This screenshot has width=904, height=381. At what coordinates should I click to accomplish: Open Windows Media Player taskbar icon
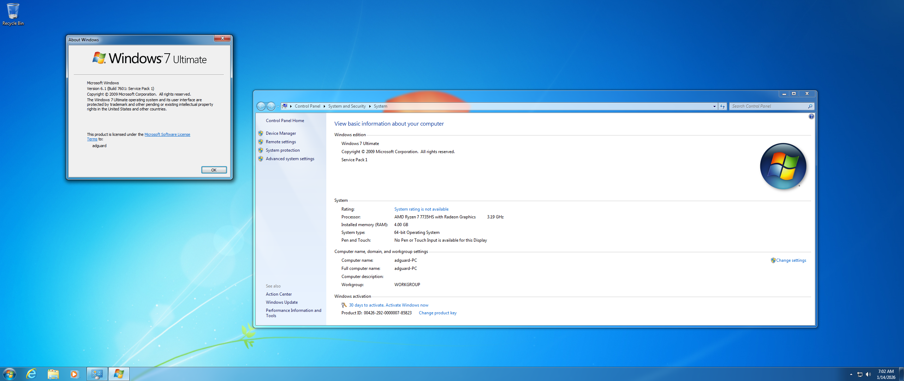point(74,374)
